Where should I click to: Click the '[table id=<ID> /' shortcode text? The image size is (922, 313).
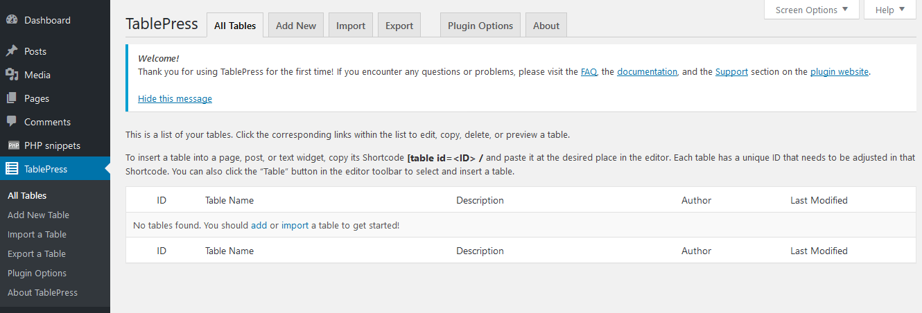point(445,157)
